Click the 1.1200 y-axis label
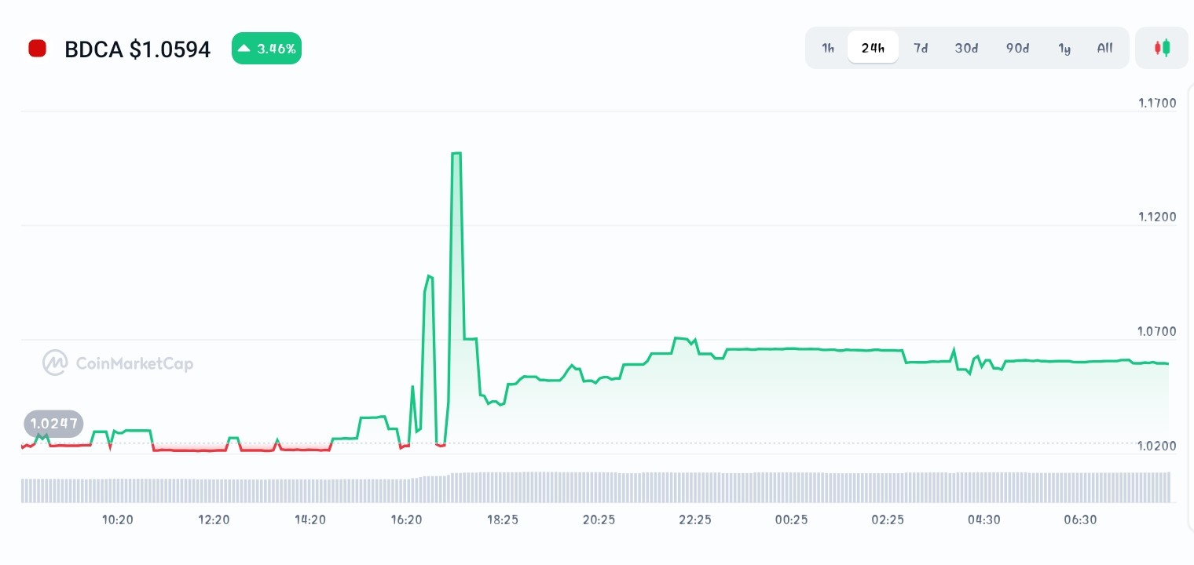The width and height of the screenshot is (1194, 565). [x=1157, y=217]
